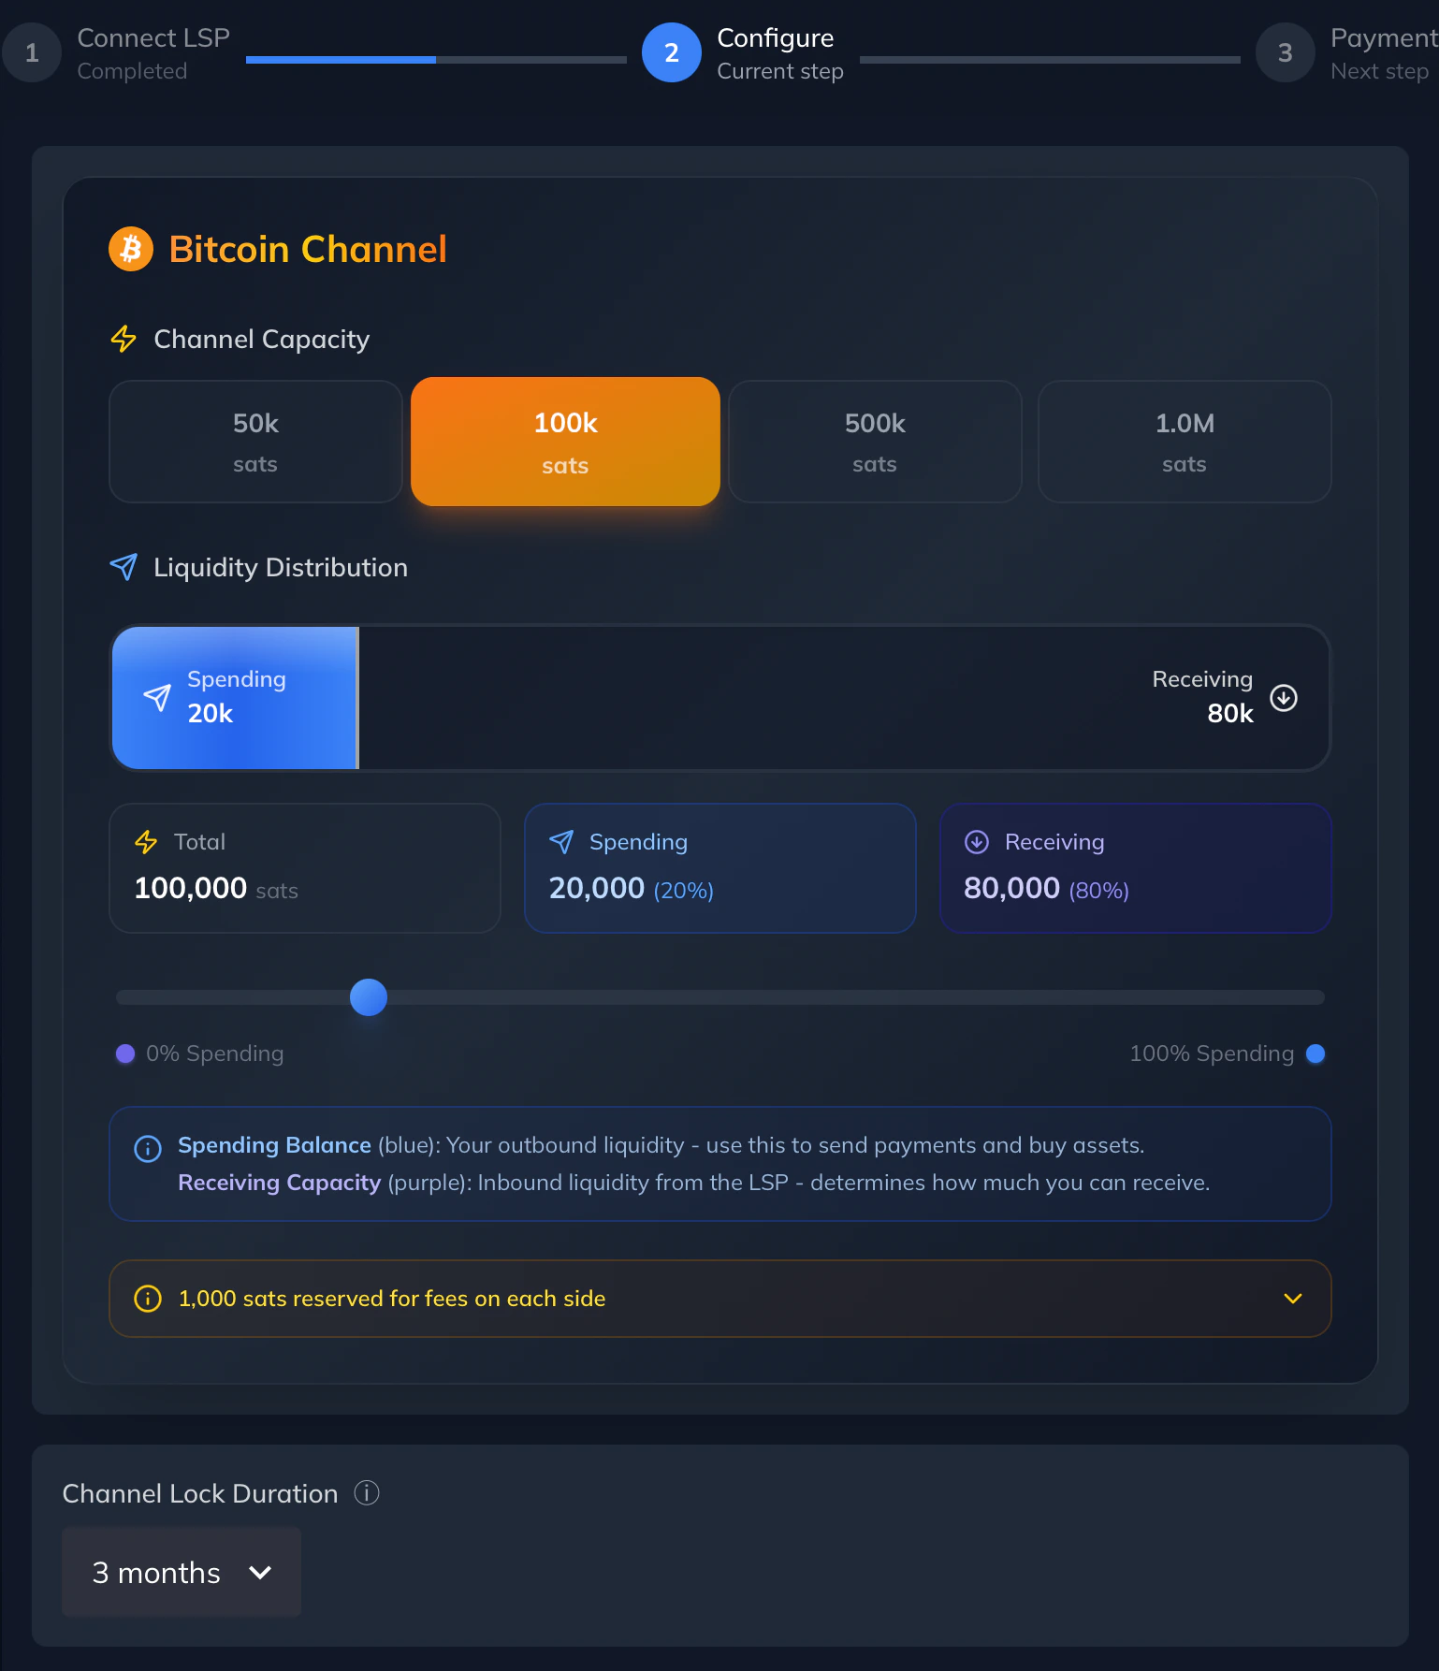Select the 1.0M sats capacity option
Viewport: 1439px width, 1671px height.
point(1184,442)
